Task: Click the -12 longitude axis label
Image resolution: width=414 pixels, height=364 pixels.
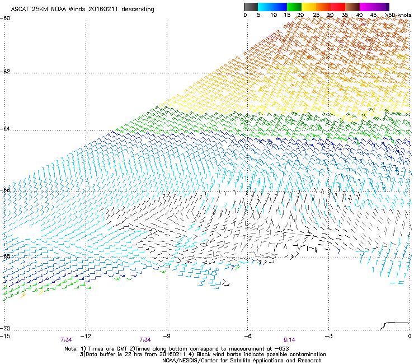Action: click(x=86, y=336)
